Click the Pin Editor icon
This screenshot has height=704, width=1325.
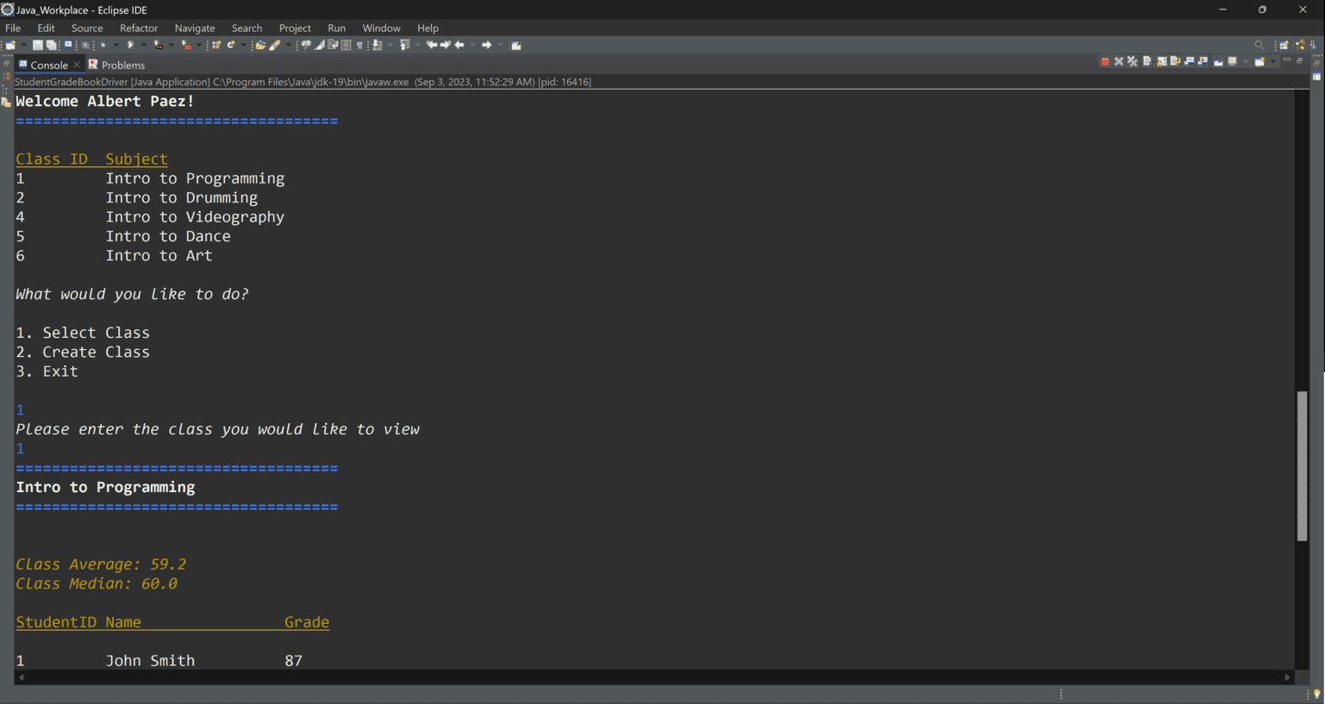click(516, 45)
